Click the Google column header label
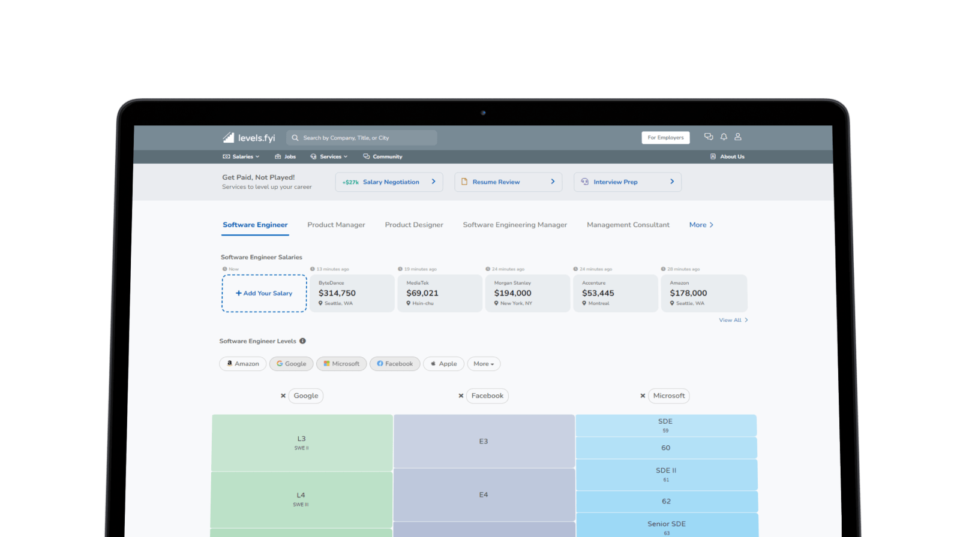The image size is (960, 537). click(x=306, y=396)
